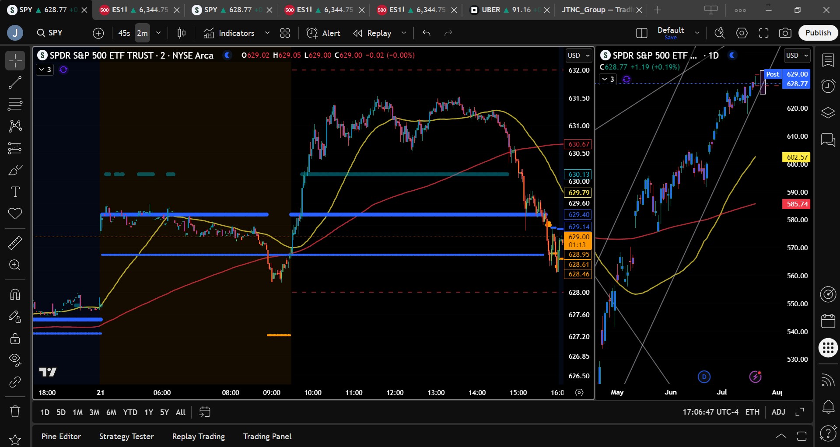This screenshot has width=840, height=447.
Task: Open the Strategy Tester panel
Action: (x=126, y=437)
